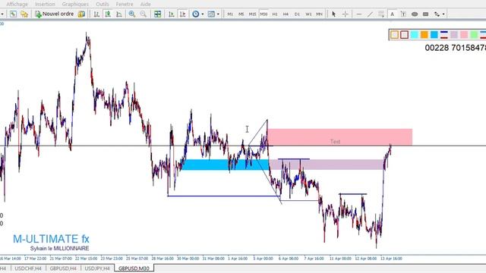This screenshot has height=273, width=486.
Task: Select the rectangle drawing tool
Action: [x=425, y=14]
